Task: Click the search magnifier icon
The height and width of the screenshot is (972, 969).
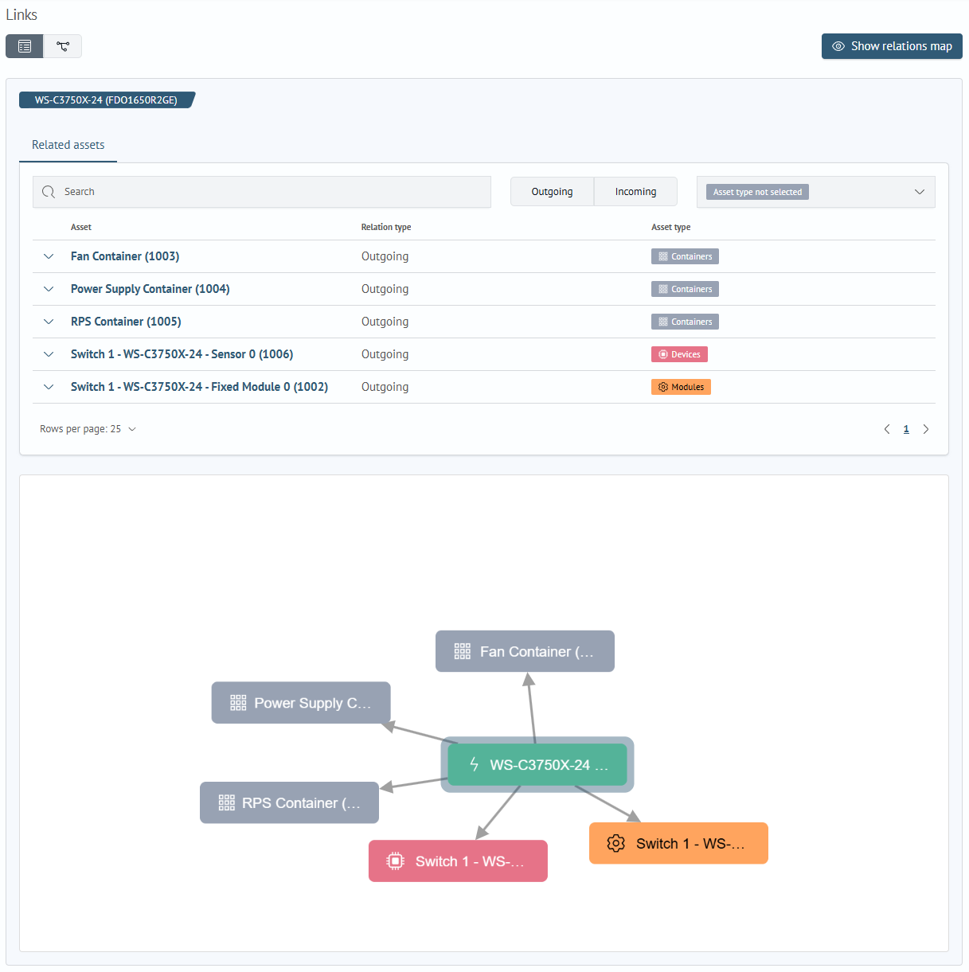Action: coord(49,192)
